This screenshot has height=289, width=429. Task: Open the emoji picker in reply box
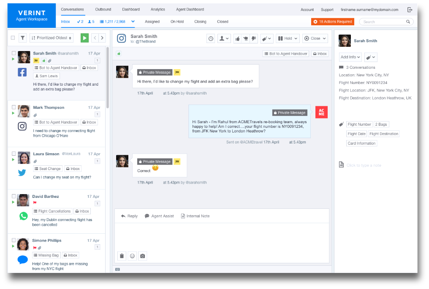pos(132,256)
